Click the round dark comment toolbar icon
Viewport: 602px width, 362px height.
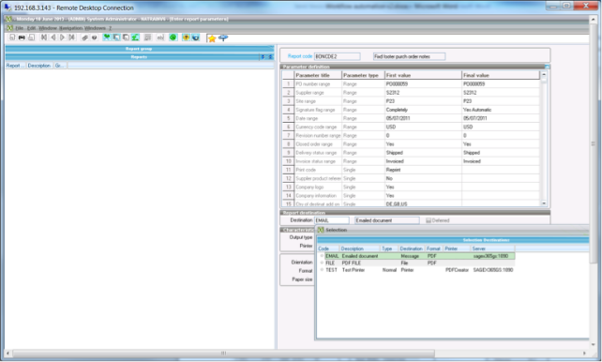click(94, 38)
